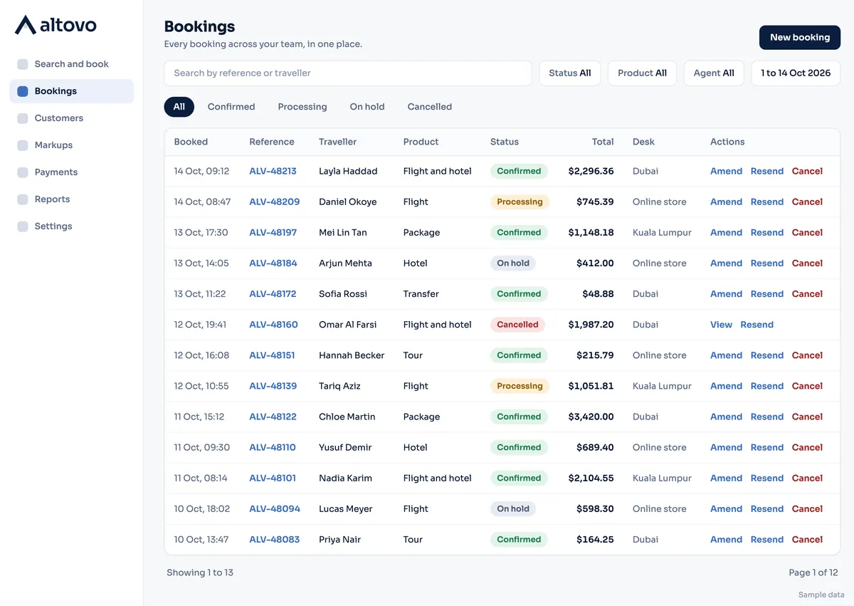Open booking reference ALV-48122

[x=273, y=417]
